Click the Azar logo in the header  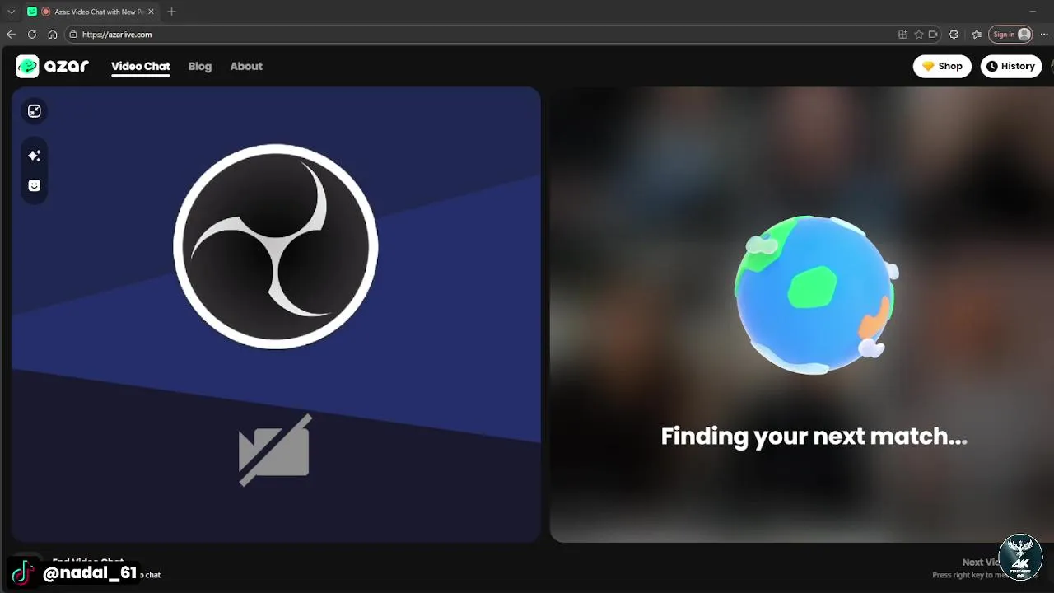click(52, 67)
